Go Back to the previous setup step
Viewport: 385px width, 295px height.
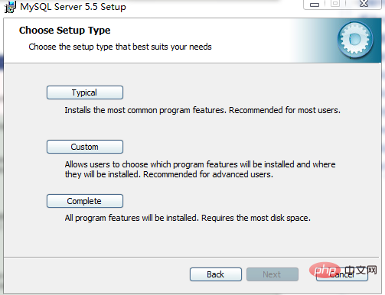[216, 274]
